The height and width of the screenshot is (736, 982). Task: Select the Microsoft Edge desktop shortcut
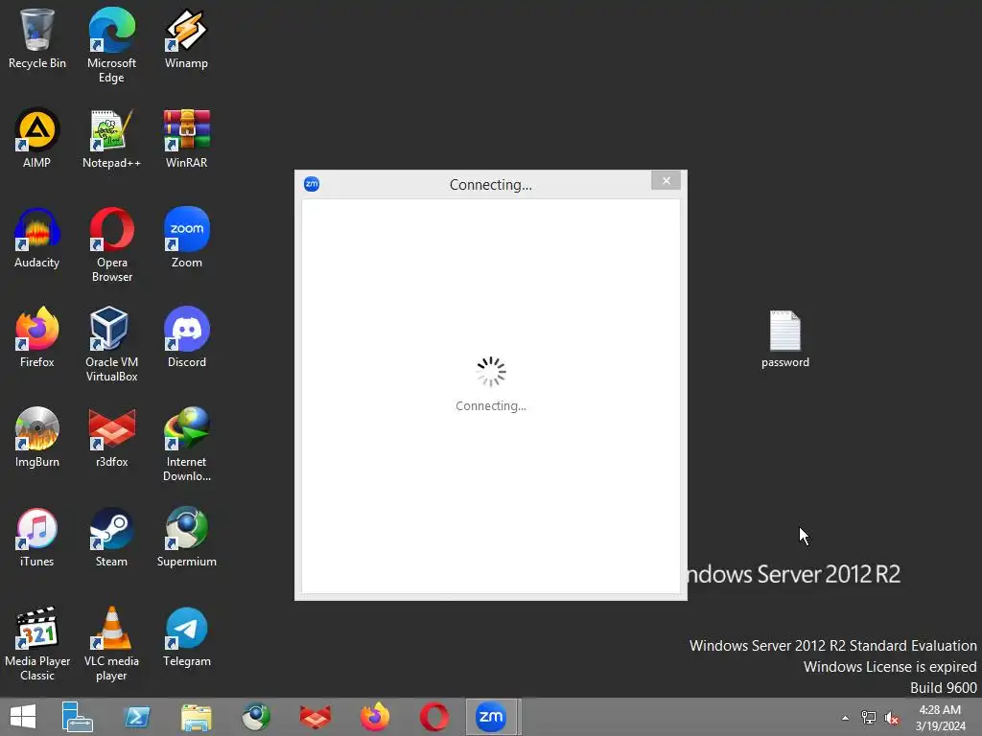coord(111,45)
